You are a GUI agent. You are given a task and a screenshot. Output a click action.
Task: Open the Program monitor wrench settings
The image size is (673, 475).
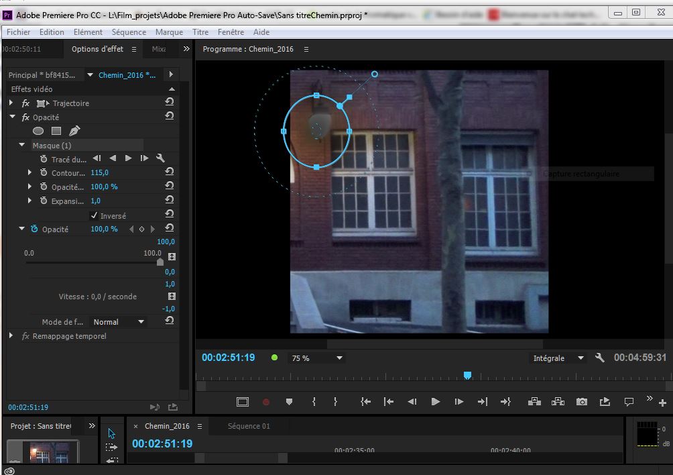click(599, 358)
